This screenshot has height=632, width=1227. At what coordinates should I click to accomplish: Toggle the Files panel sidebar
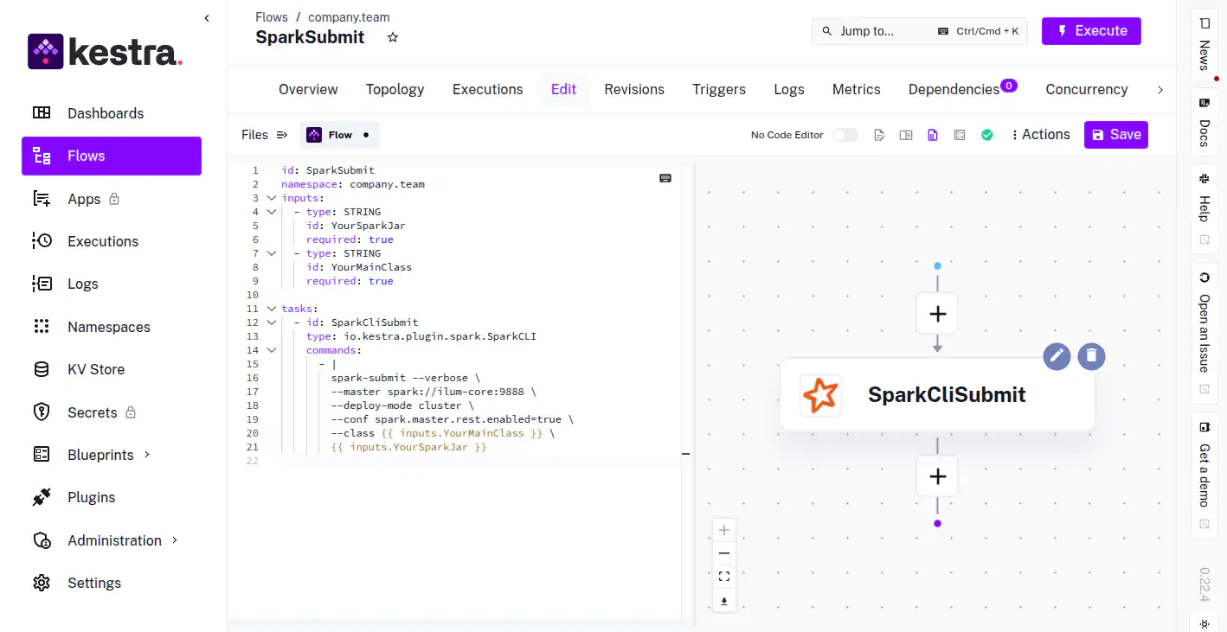click(x=281, y=135)
